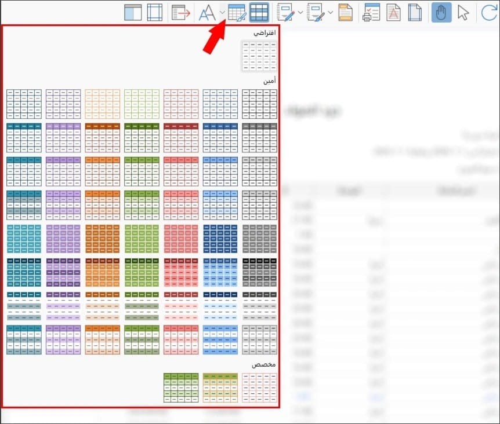
Task: Choose the default table style under افتراضي
Action: pyautogui.click(x=259, y=56)
